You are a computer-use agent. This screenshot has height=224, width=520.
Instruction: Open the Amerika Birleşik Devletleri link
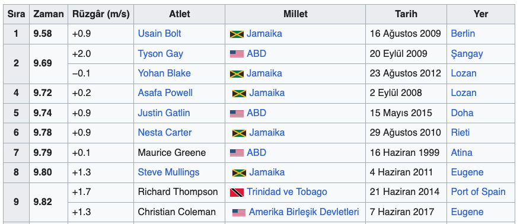(x=304, y=212)
